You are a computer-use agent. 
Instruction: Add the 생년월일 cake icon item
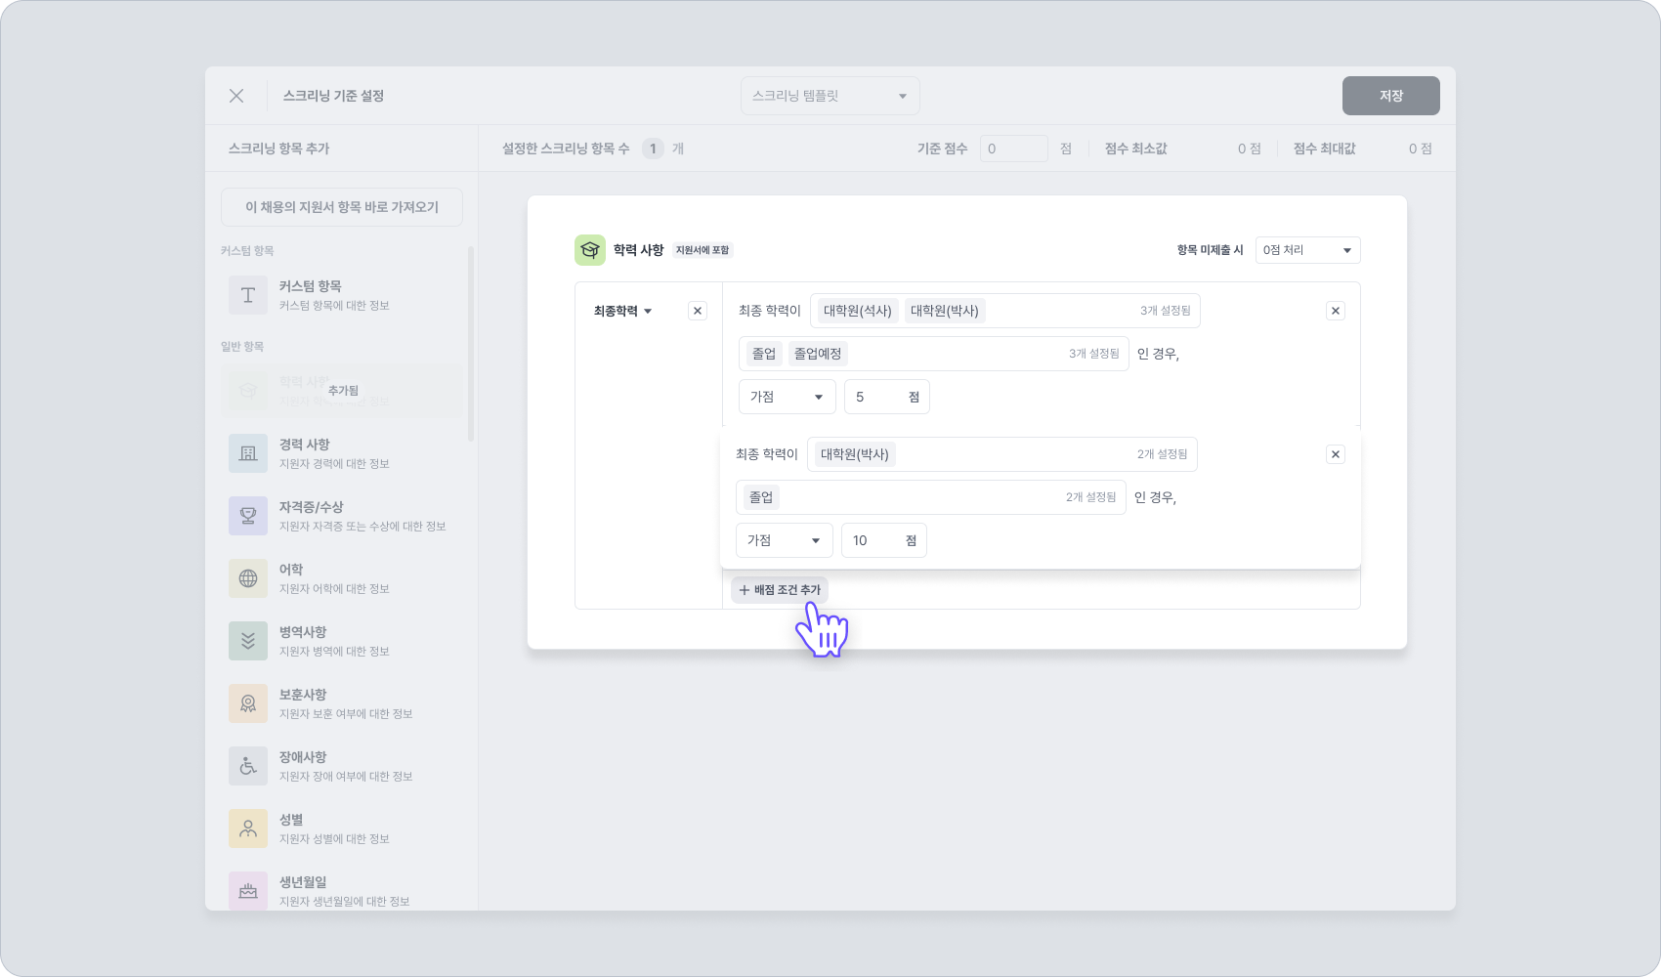pyautogui.click(x=248, y=891)
